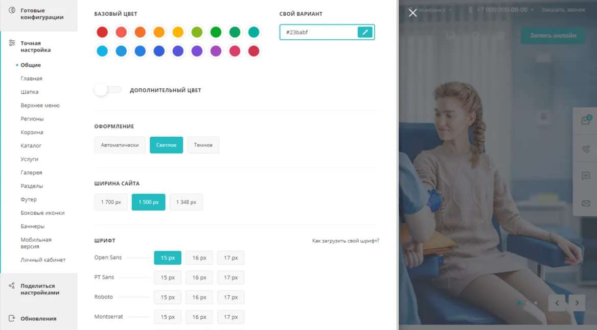Click Как загрузить свой шрифт link
The height and width of the screenshot is (330, 597).
(346, 241)
